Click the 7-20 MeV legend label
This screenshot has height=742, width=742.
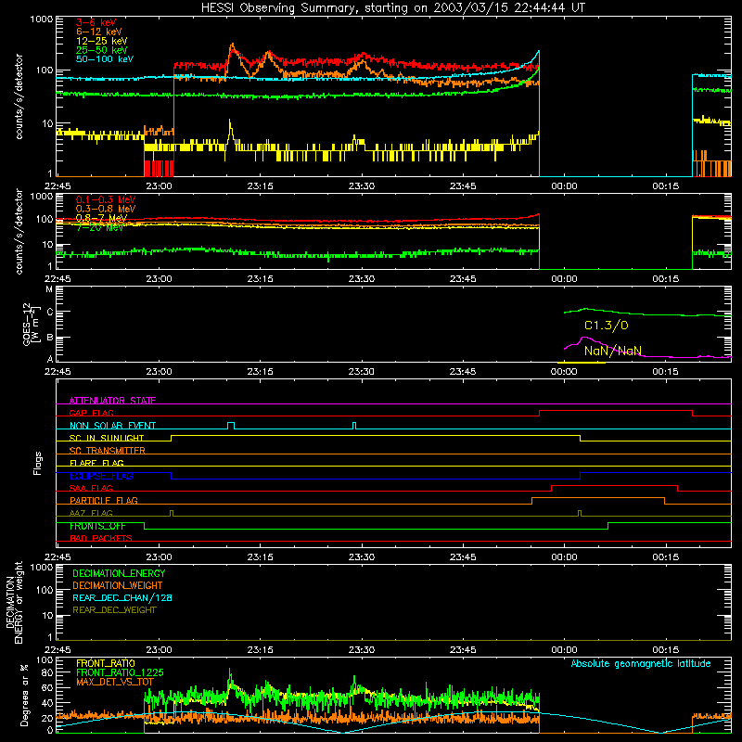[x=99, y=227]
